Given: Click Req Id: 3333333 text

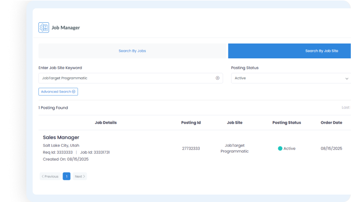Looking at the screenshot, I should [57, 152].
